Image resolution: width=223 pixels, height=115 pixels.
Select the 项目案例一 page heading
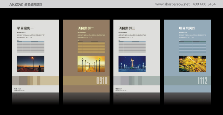click(26, 28)
